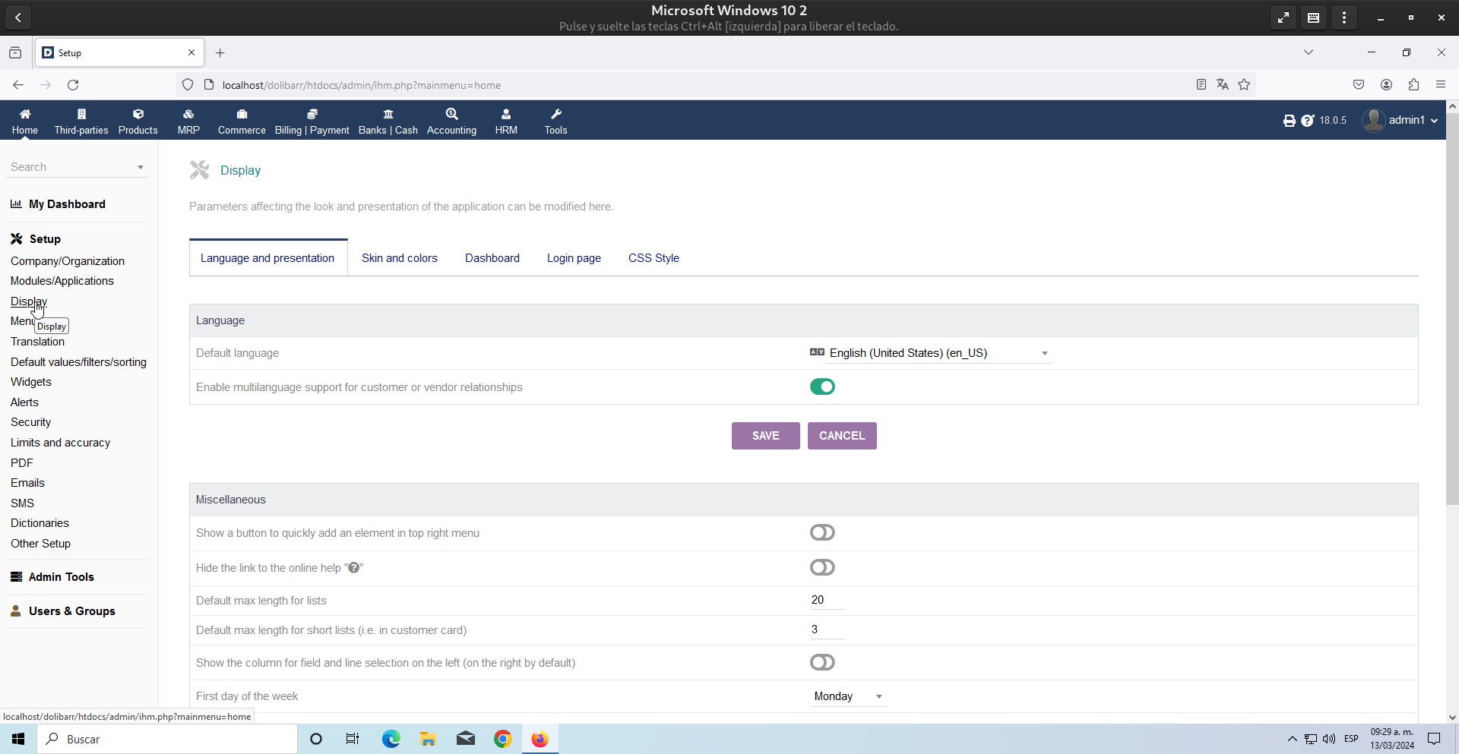Screen dimensions: 1459x754
Task: Open the Third-parties building icon
Action: [x=81, y=114]
